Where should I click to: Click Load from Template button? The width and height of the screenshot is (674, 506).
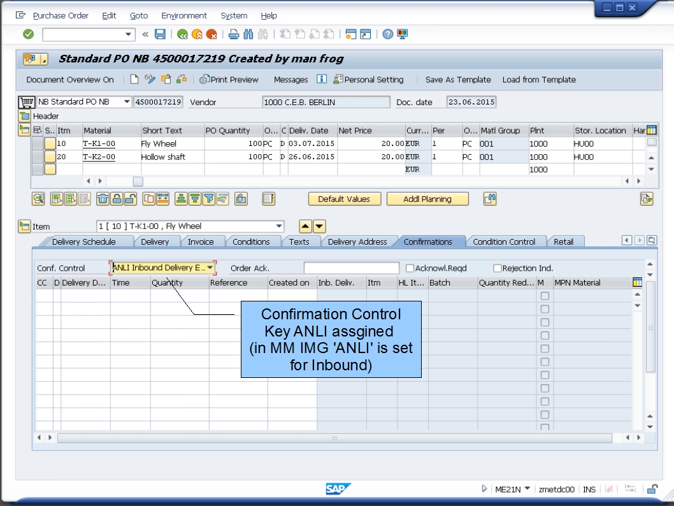(539, 80)
